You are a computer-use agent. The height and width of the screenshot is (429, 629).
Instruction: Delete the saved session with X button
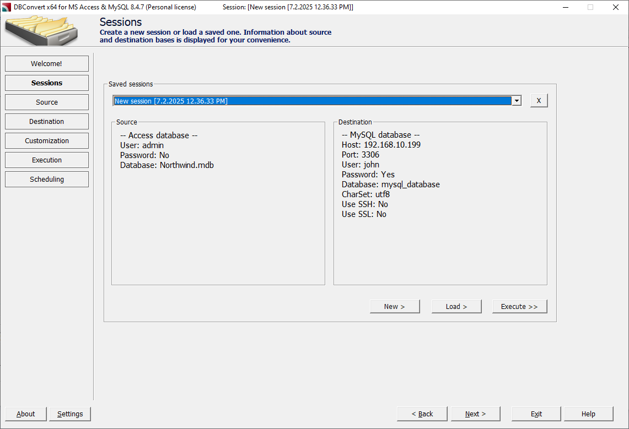pos(539,101)
